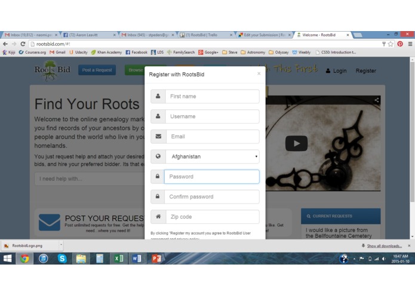Open the Facebook bookmark
This screenshot has width=415, height=295.
tap(136, 53)
